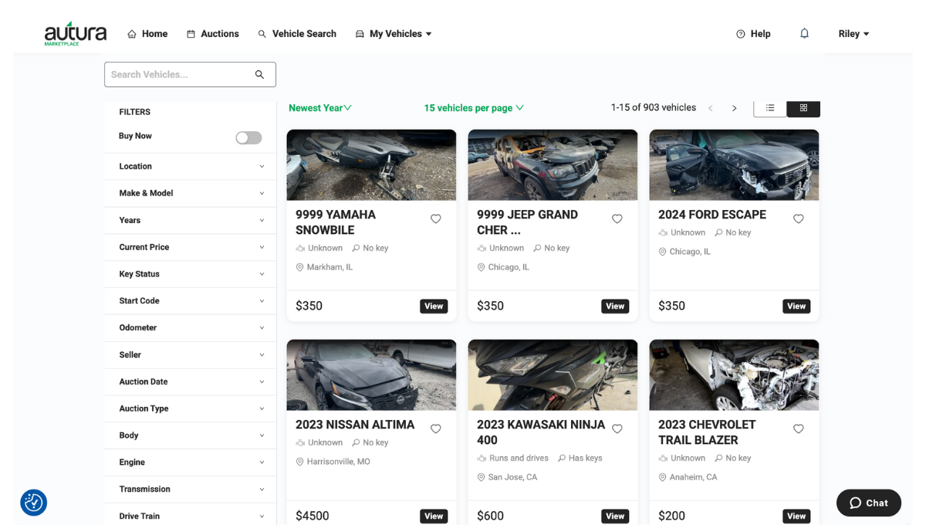Viewport: 926px width, 525px height.
Task: Open Help in navigation
Action: coord(753,34)
